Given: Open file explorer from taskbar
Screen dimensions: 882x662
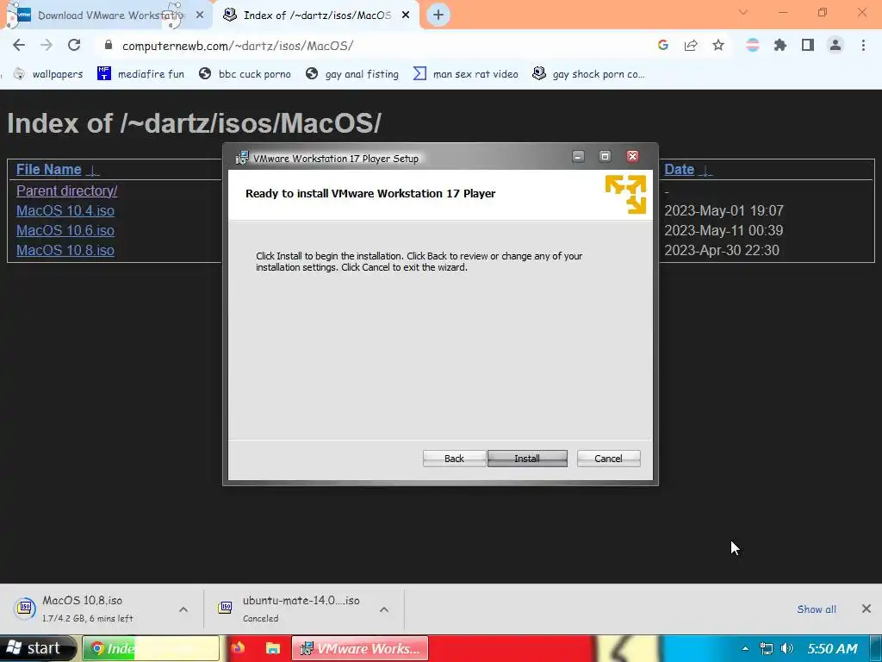Looking at the screenshot, I should coord(273,648).
